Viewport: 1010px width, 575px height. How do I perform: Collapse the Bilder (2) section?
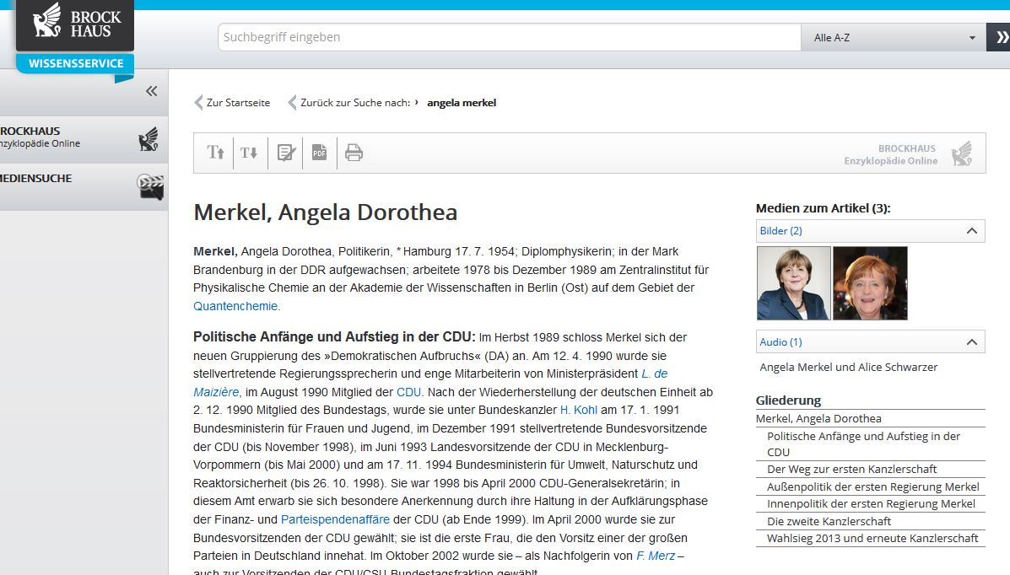971,231
